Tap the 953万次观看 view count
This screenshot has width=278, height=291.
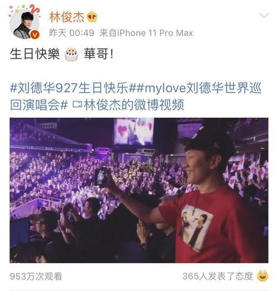pos(36,277)
